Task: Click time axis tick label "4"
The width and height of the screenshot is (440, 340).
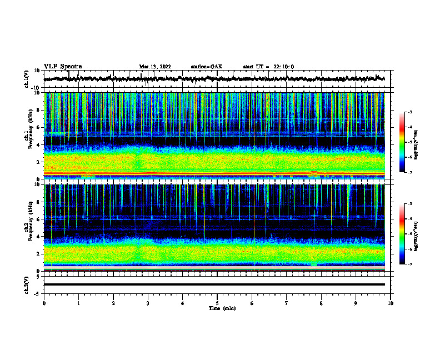Action: [183, 303]
